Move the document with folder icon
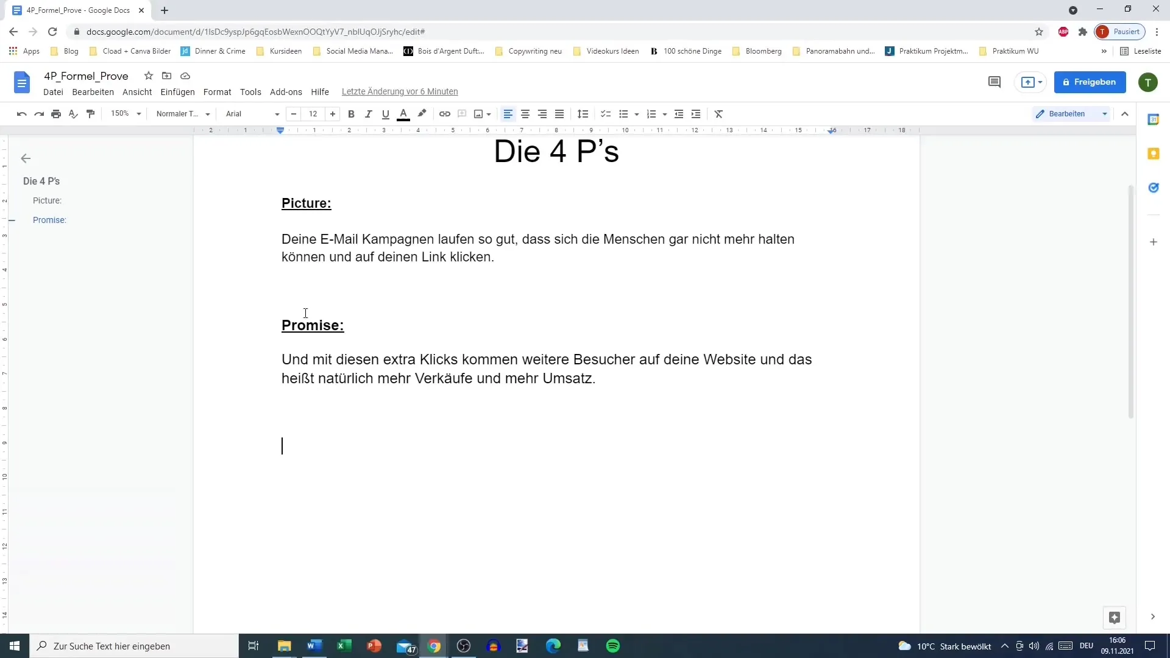 (166, 76)
